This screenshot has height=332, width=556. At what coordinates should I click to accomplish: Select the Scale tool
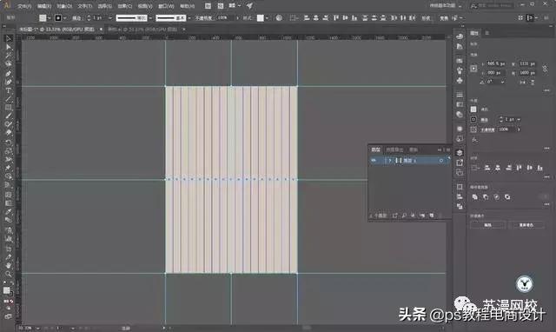tap(9, 150)
